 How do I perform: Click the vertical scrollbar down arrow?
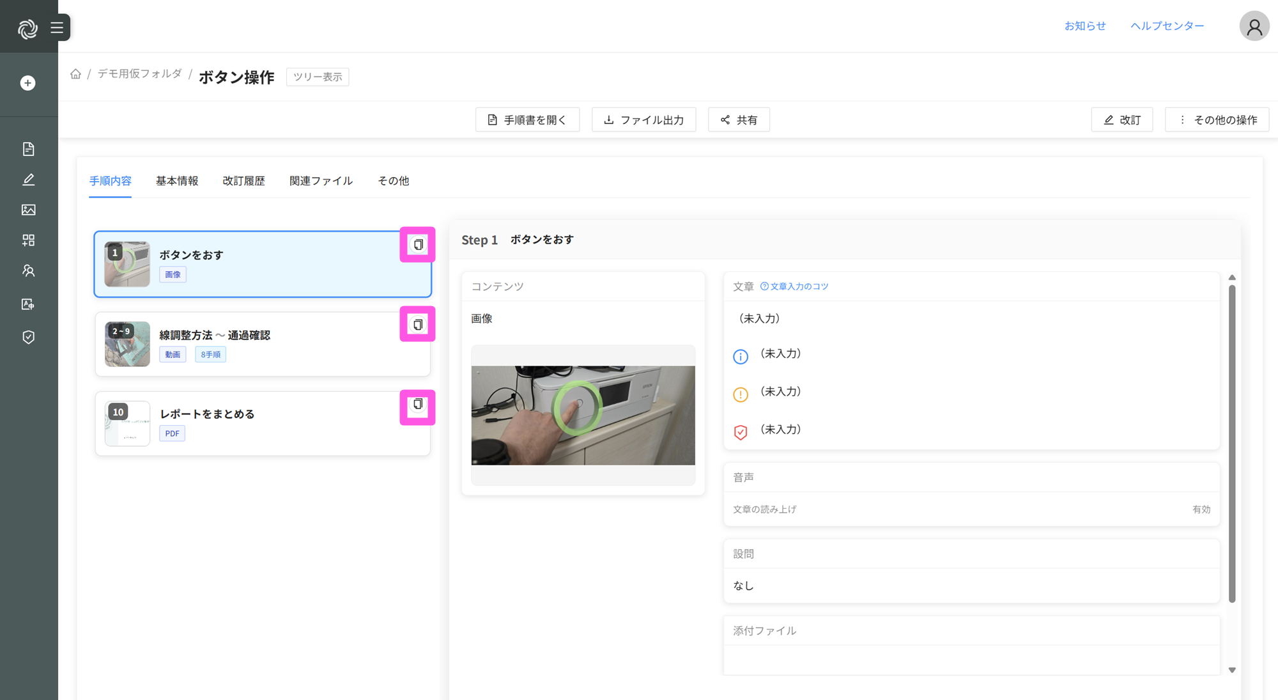pyautogui.click(x=1232, y=670)
